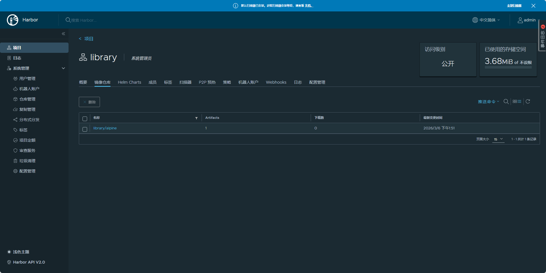The image size is (546, 273).
Task: Click the Artifacts column header
Action: [212, 118]
